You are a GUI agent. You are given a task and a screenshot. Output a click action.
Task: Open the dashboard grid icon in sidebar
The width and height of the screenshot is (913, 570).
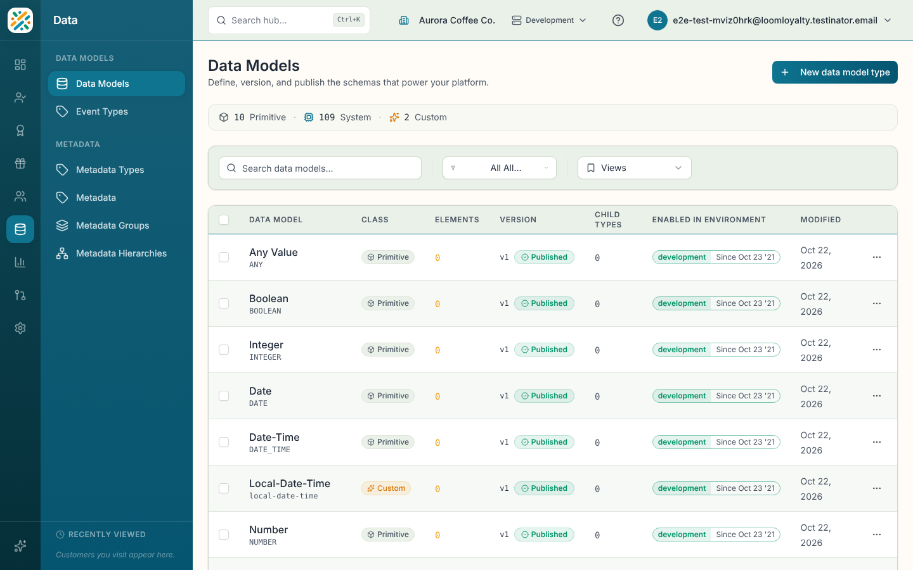tap(20, 65)
